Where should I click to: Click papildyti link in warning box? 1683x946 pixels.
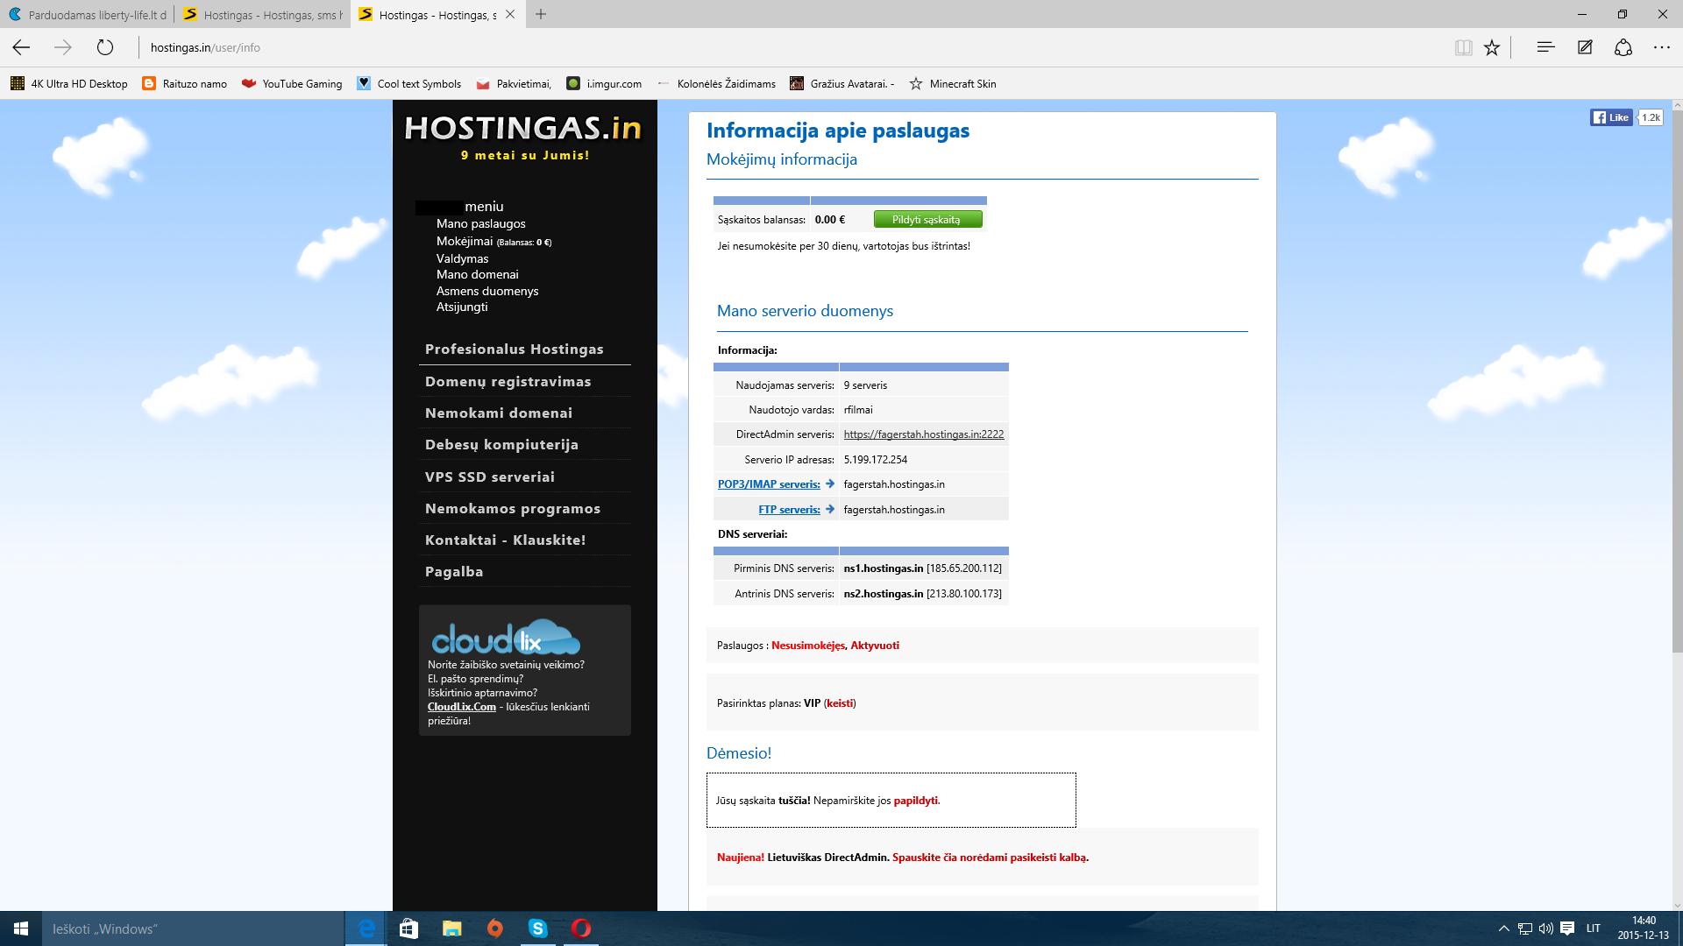click(x=915, y=801)
